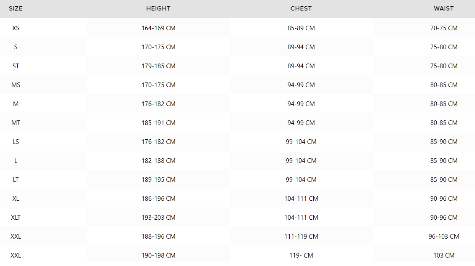Click the 85-89 CM chest cell
The width and height of the screenshot is (475, 266).
[x=301, y=28]
